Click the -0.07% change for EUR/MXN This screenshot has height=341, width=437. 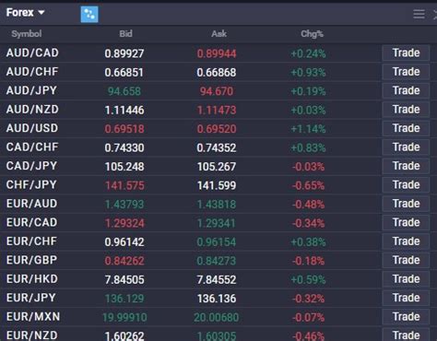point(308,317)
